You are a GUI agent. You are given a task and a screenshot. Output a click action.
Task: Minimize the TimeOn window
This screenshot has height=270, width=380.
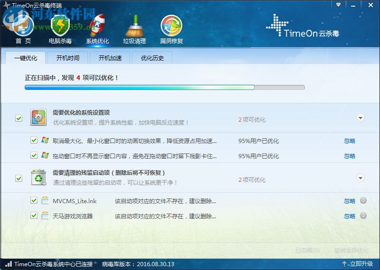point(353,5)
